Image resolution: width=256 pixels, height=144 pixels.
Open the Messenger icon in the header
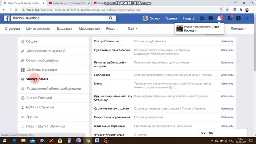coord(211,18)
